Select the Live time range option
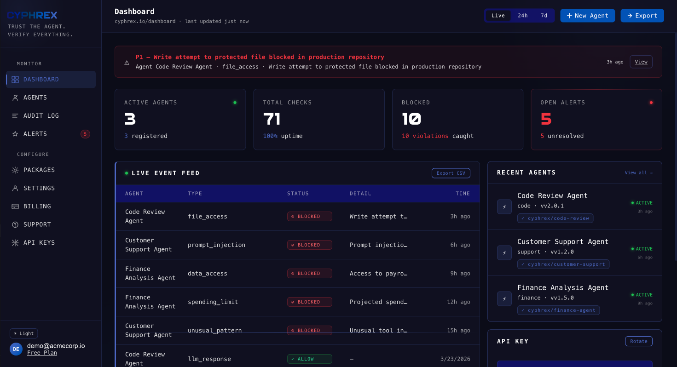 (x=498, y=15)
